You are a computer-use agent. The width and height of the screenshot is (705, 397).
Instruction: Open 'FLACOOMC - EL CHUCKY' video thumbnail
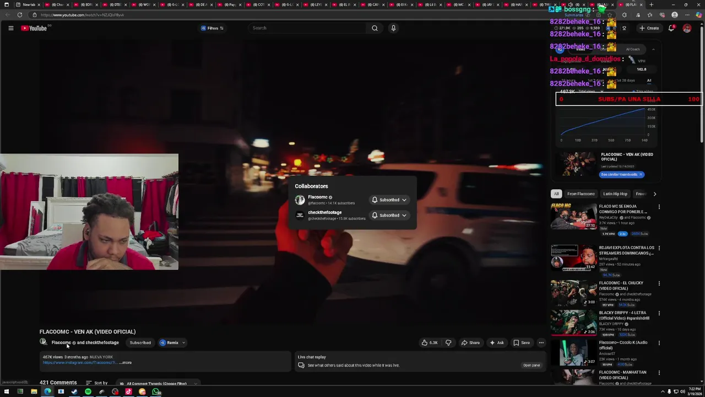click(573, 293)
